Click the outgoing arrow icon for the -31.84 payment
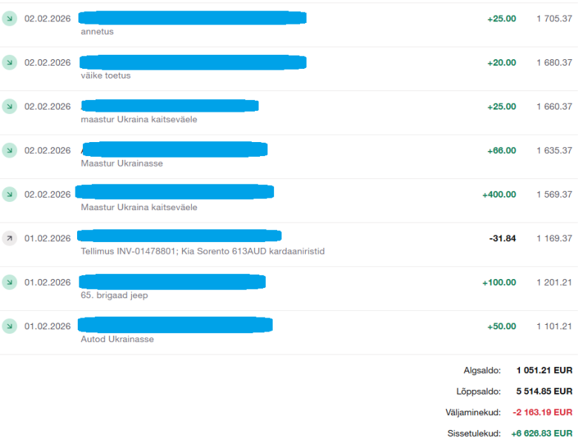Viewport: 583px width, 444px height. pos(9,238)
